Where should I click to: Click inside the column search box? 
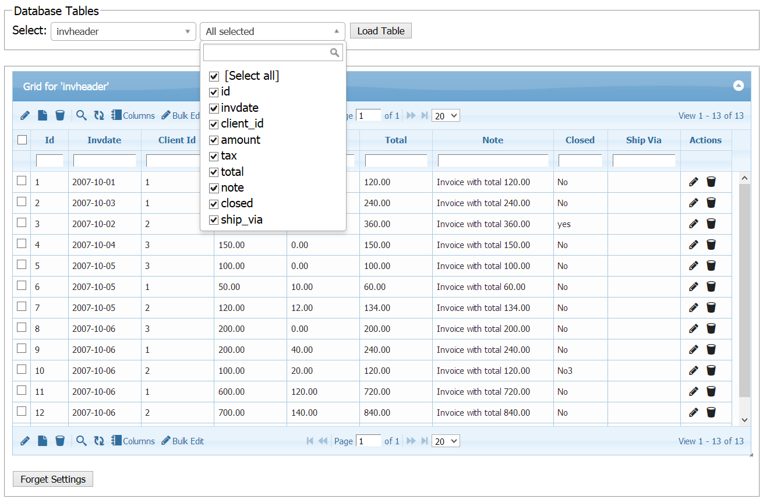pyautogui.click(x=268, y=52)
